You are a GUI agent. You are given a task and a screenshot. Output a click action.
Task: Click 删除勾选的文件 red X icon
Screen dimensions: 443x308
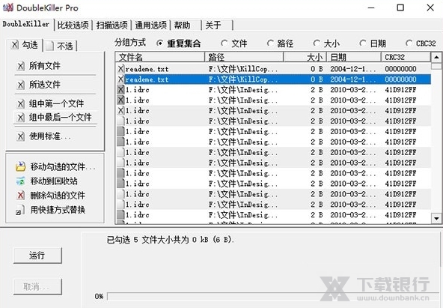tap(20, 195)
